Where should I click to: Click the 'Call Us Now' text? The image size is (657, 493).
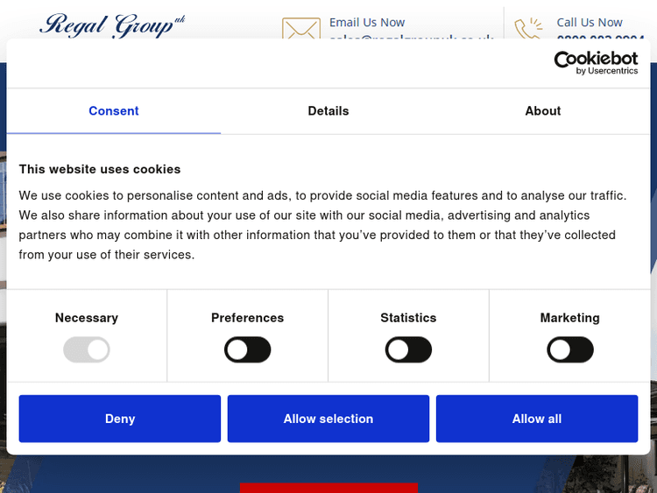pyautogui.click(x=590, y=22)
